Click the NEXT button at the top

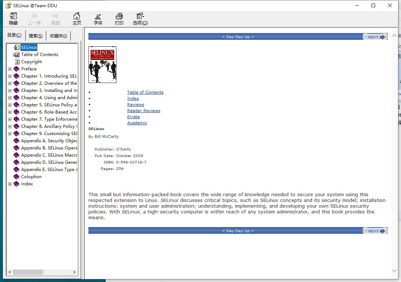[375, 37]
